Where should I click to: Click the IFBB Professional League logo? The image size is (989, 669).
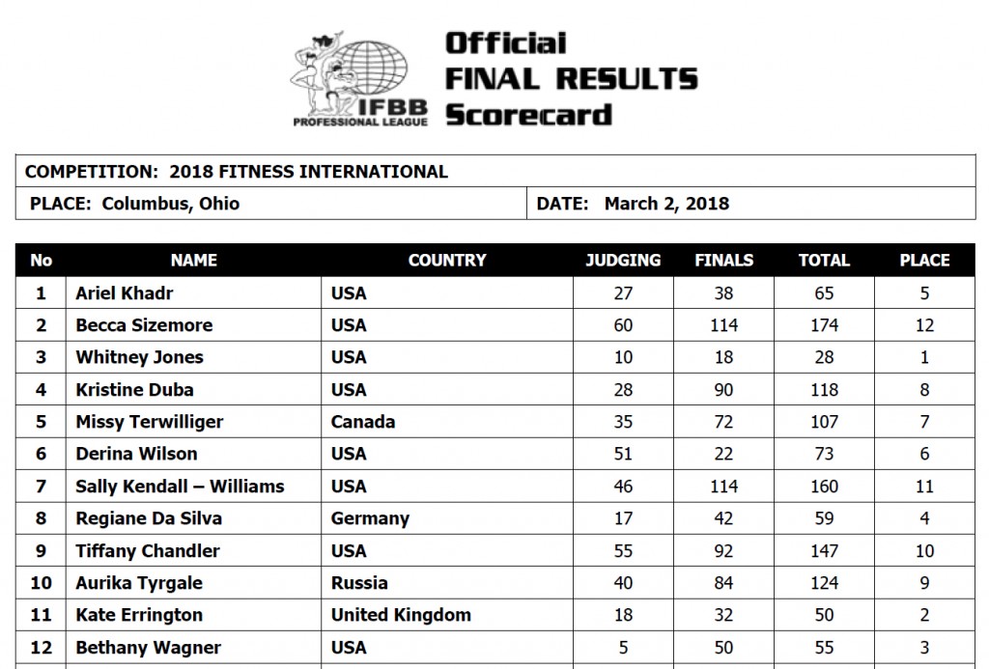click(x=358, y=79)
